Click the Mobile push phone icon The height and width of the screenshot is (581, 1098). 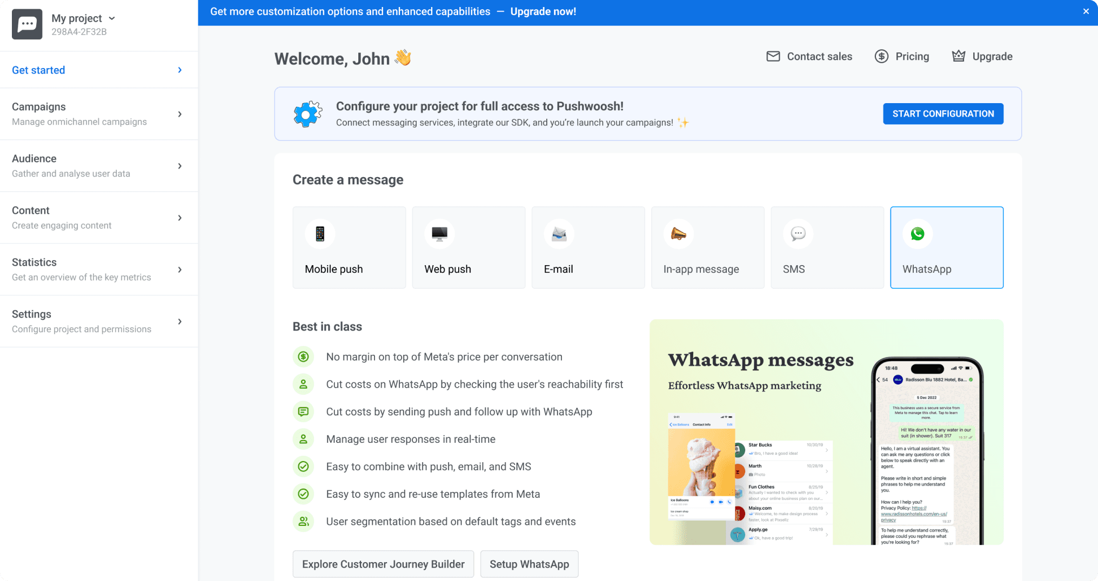pyautogui.click(x=320, y=234)
